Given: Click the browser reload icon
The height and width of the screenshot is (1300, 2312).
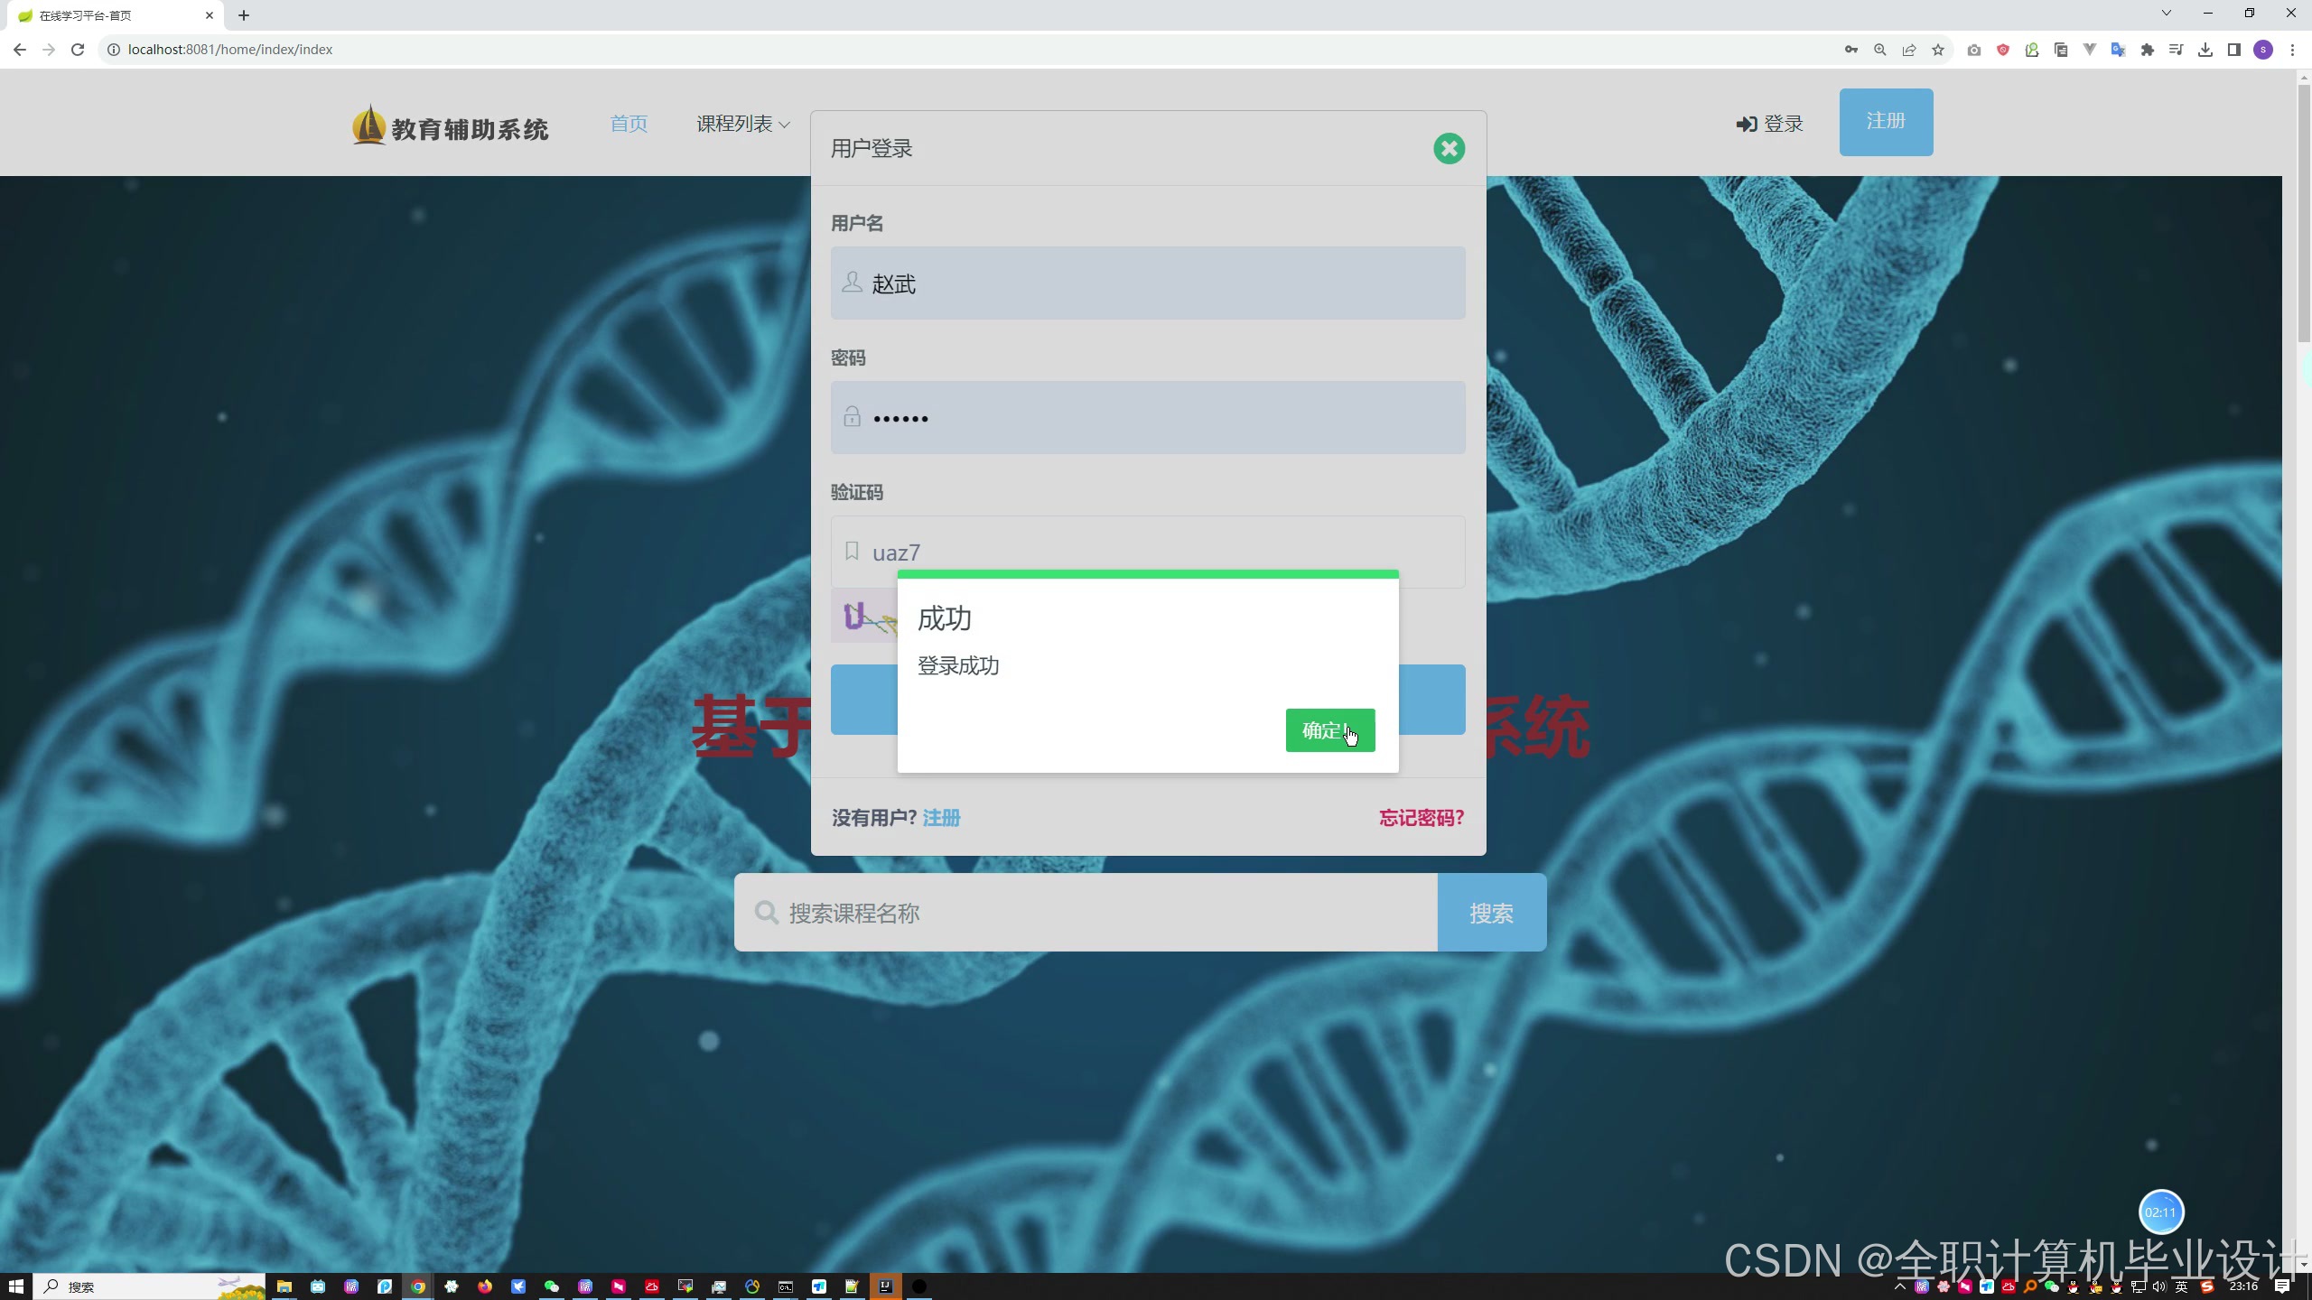Looking at the screenshot, I should coord(78,50).
